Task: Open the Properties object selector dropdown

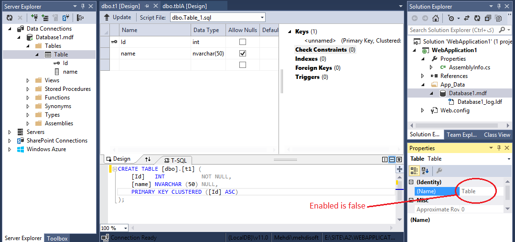Action: pyautogui.click(x=509, y=159)
